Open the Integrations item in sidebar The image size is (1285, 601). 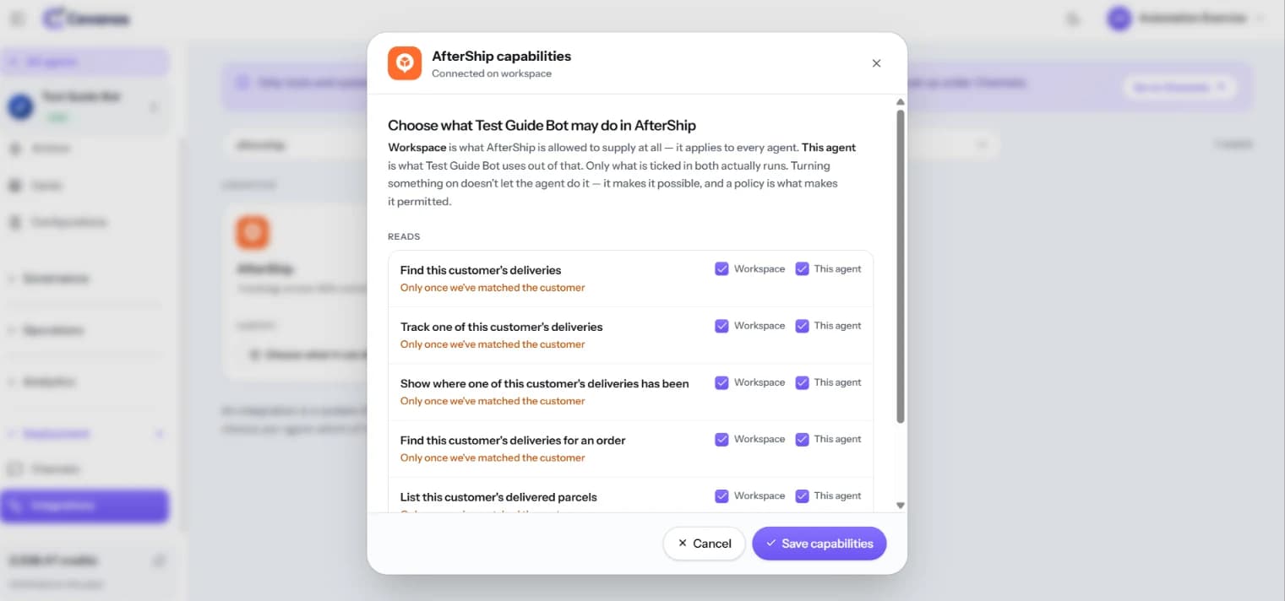point(84,506)
